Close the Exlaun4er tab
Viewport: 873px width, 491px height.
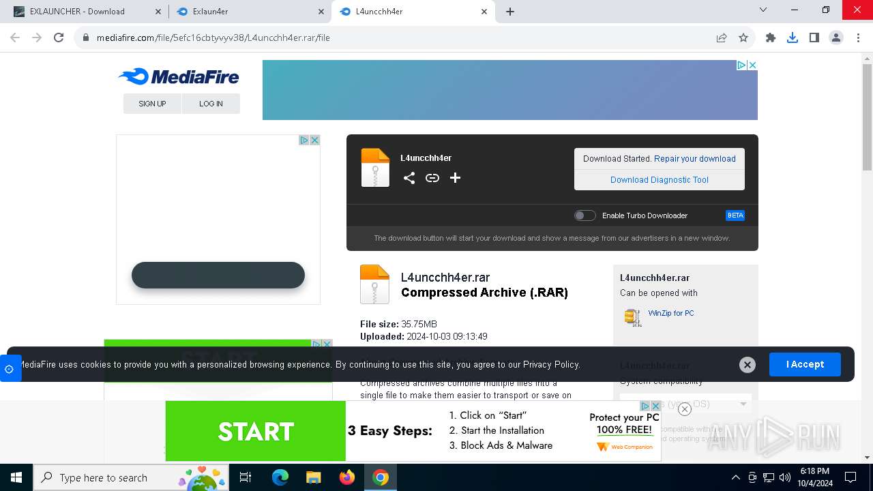(321, 12)
